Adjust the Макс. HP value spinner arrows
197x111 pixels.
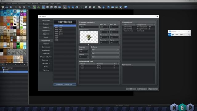coord(108,27)
